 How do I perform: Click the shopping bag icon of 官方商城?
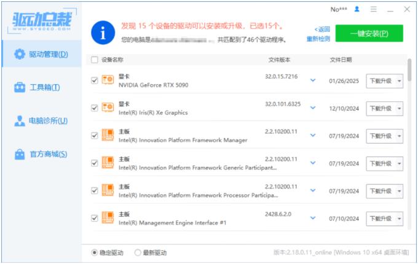pyautogui.click(x=20, y=154)
